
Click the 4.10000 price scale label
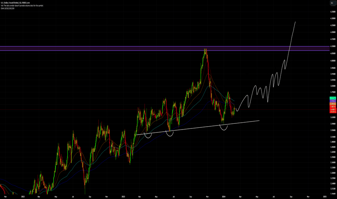click(333, 46)
